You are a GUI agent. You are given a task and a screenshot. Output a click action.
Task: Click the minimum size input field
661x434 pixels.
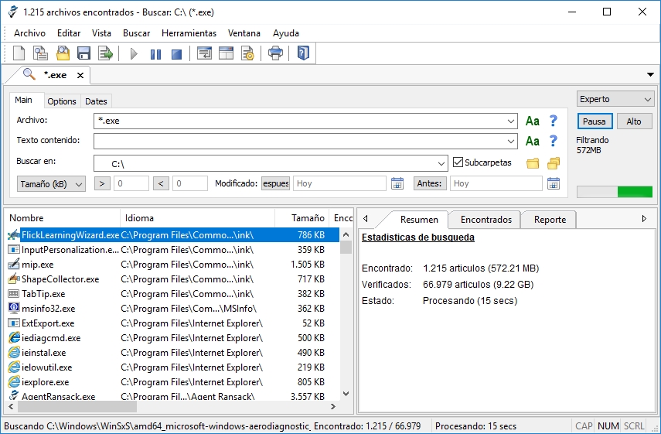[x=131, y=183]
